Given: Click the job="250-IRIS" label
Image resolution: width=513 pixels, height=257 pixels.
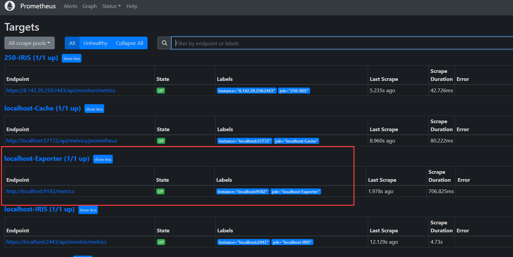Looking at the screenshot, I should coord(294,91).
